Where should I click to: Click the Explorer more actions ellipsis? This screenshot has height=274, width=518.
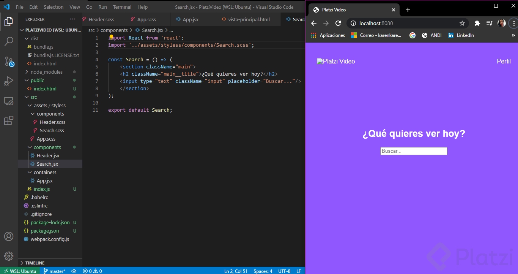tap(72, 19)
